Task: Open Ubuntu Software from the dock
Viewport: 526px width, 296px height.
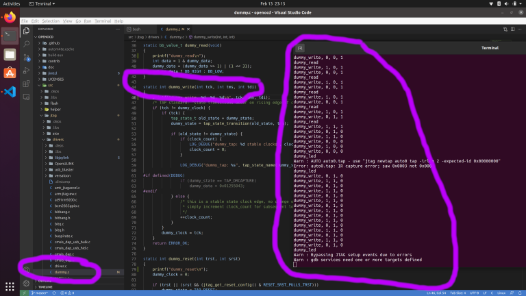Action: 10,73
